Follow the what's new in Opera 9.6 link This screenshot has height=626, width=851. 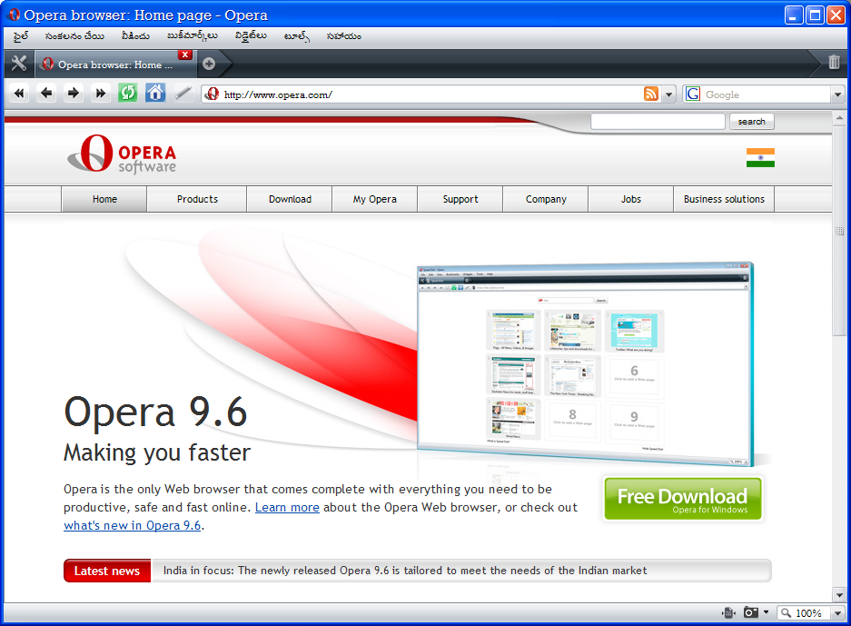[131, 525]
